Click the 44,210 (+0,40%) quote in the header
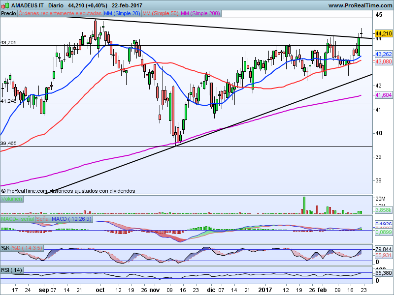The height and width of the screenshot is (295, 394). pos(88,5)
